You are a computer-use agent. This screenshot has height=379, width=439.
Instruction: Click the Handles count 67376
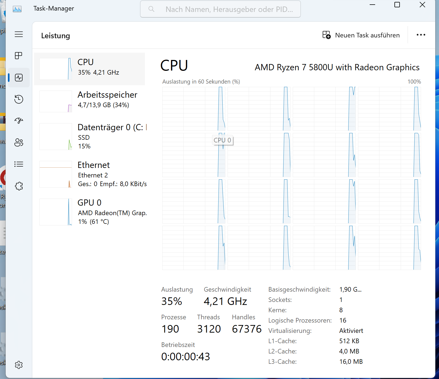pos(247,329)
